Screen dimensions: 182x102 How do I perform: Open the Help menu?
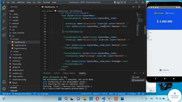click(x=54, y=2)
